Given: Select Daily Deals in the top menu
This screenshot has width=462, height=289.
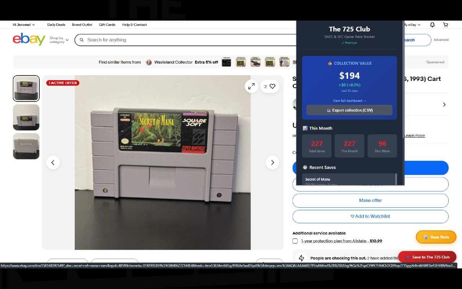Looking at the screenshot, I should [56, 25].
